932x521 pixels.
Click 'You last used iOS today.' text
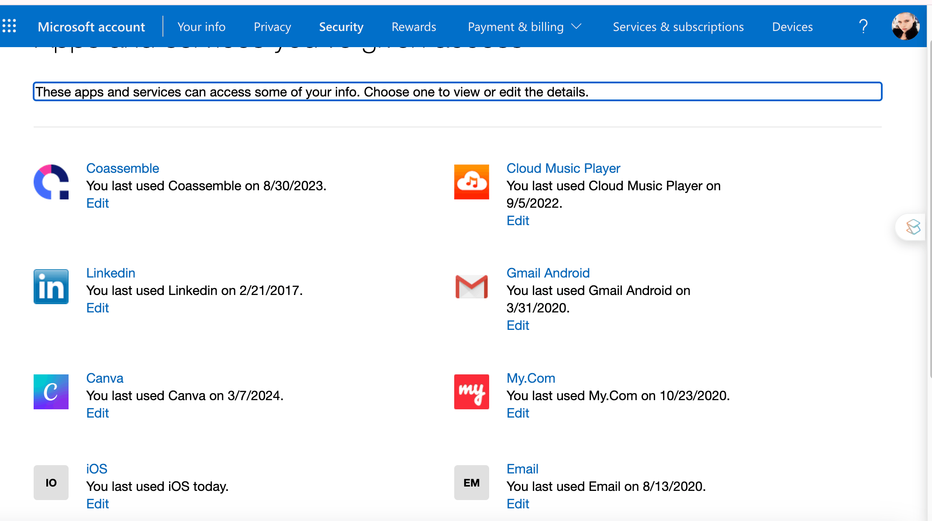point(157,487)
